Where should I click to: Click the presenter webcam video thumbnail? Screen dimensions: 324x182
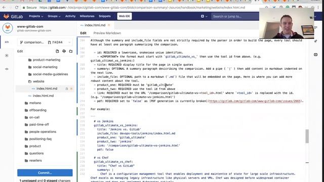(287, 23)
